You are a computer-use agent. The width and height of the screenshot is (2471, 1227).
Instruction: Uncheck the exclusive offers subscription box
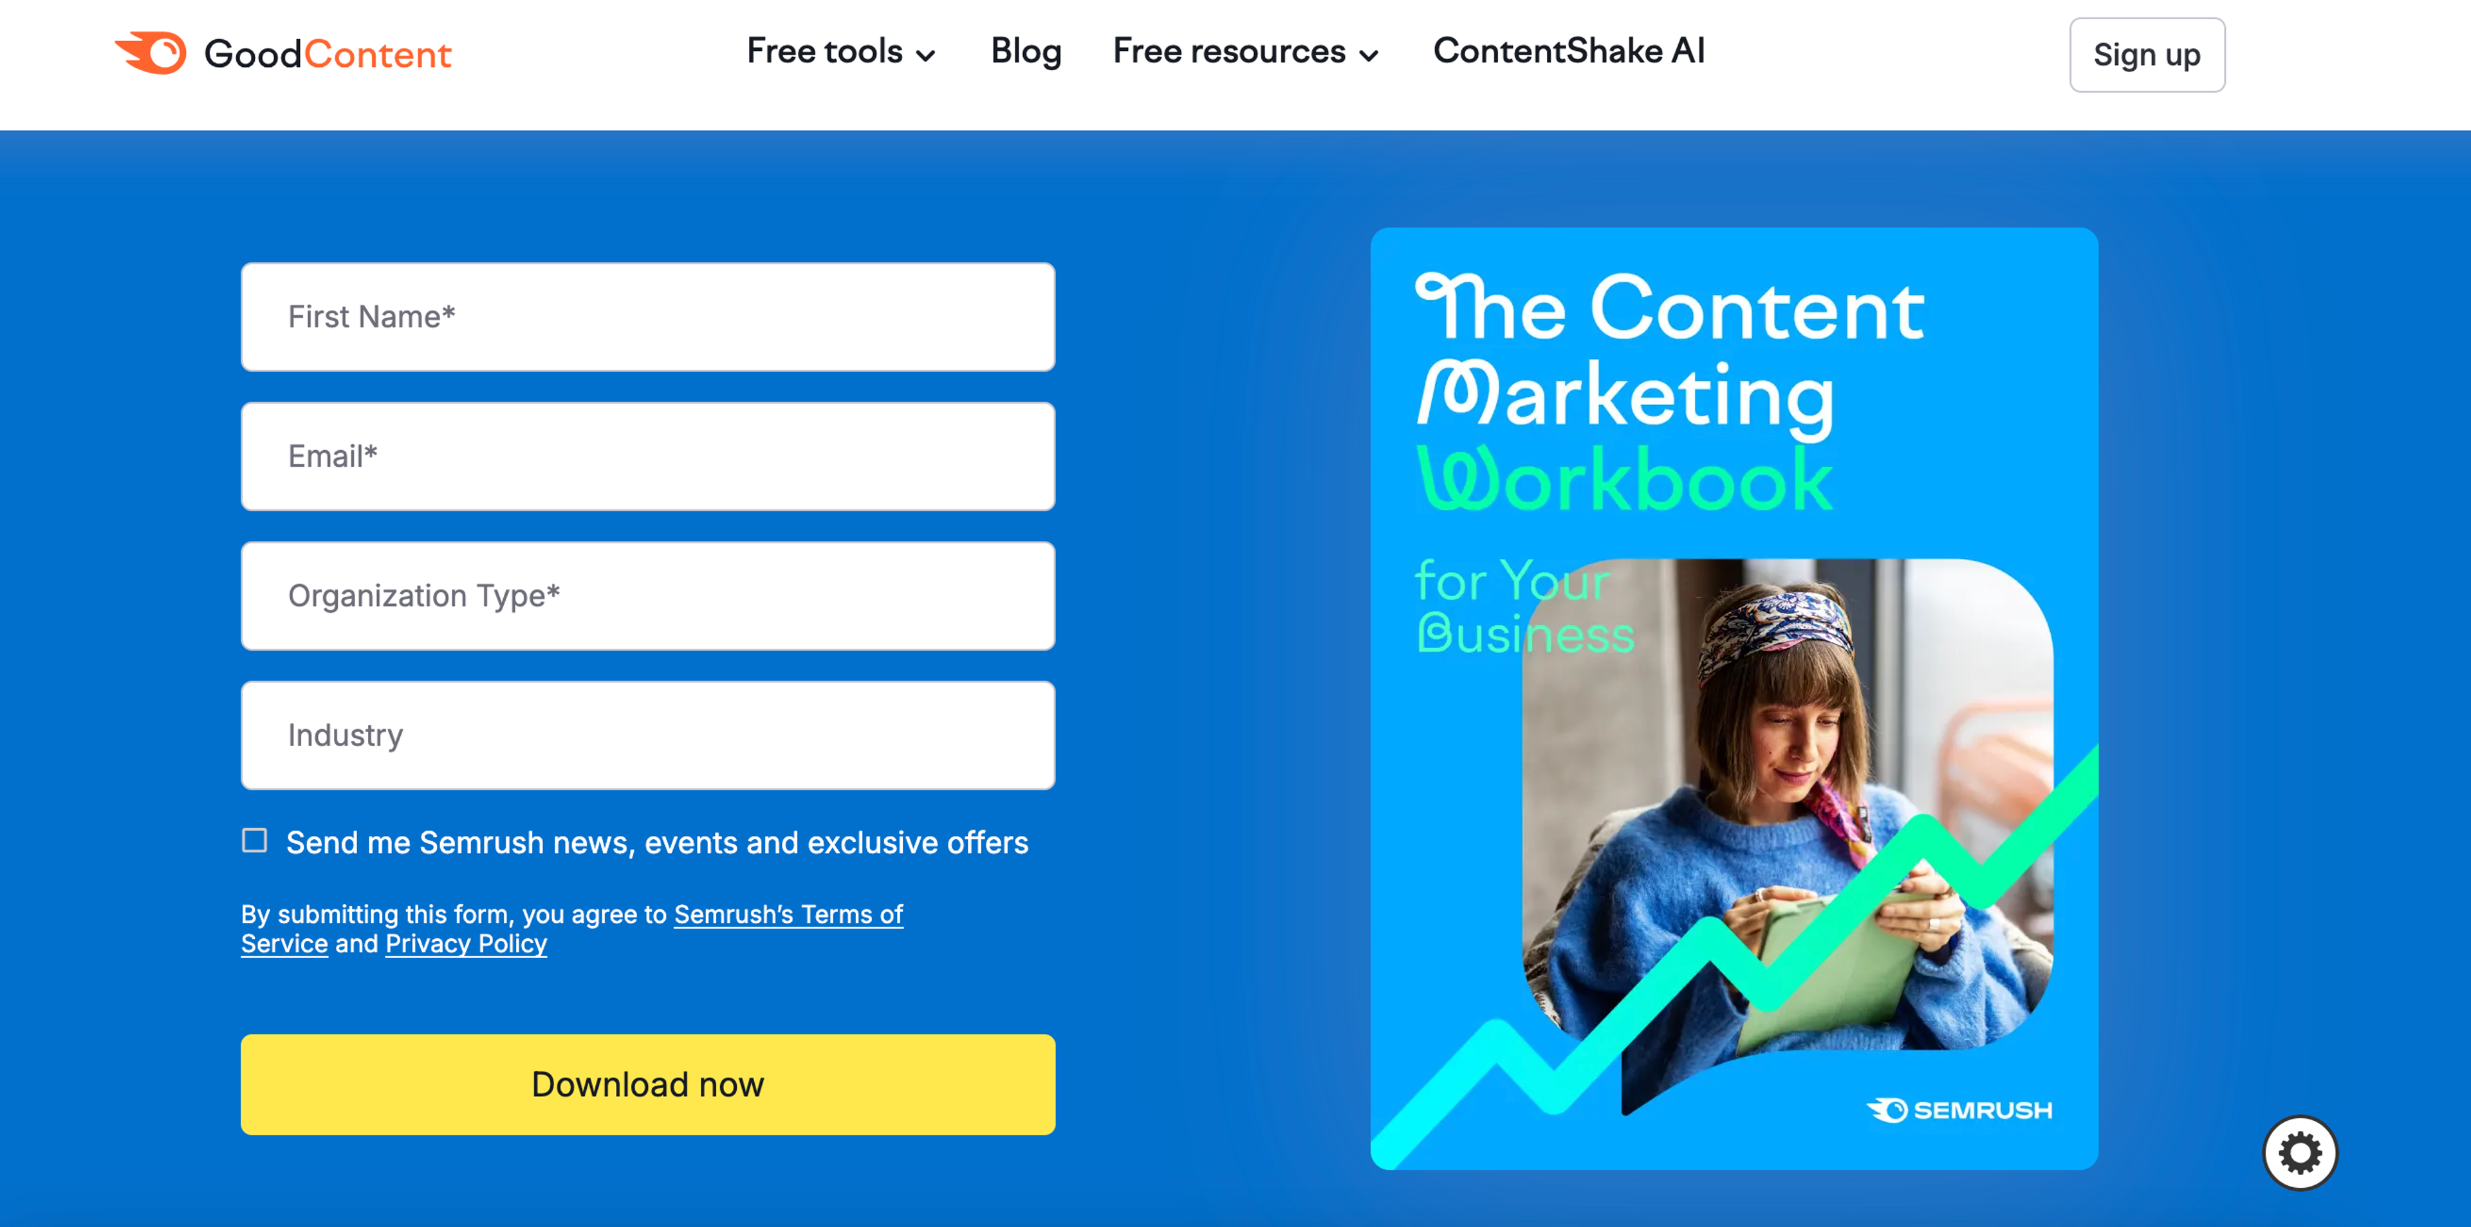[254, 841]
